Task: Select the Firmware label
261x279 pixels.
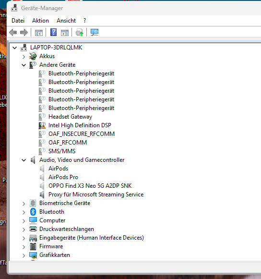Action: coord(51,246)
